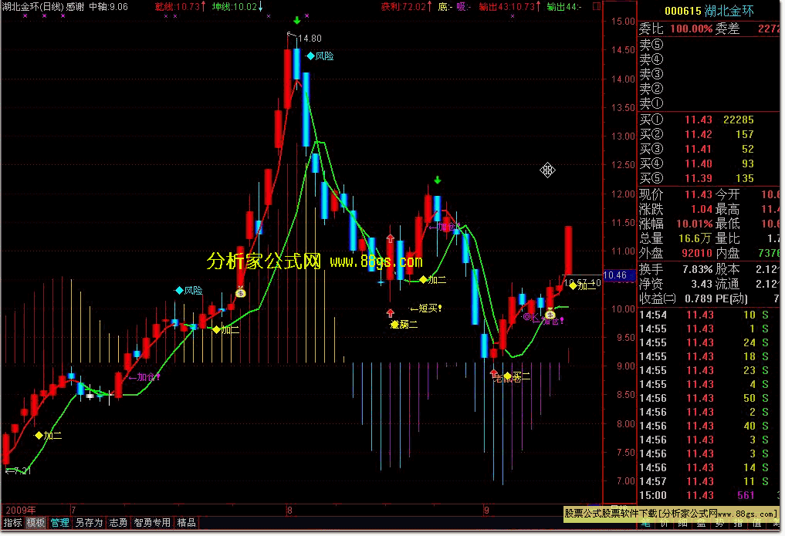
Task: Click the 14:57 tick row
Action: tap(709, 481)
